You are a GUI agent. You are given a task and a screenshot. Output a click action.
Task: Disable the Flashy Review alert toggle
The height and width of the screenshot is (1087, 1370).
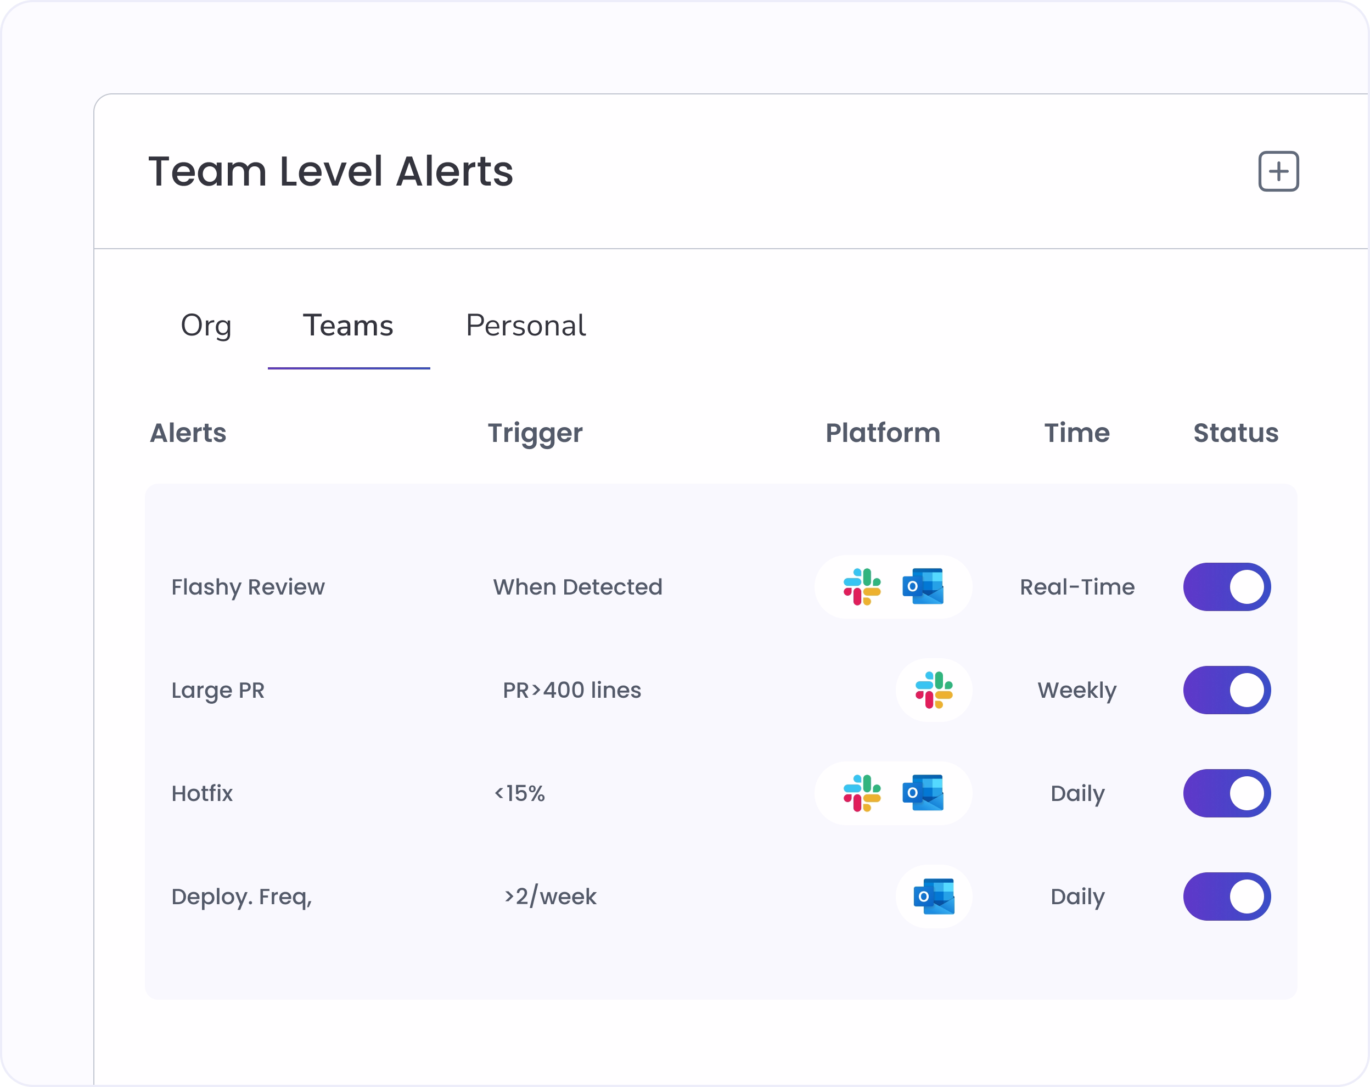coord(1226,587)
